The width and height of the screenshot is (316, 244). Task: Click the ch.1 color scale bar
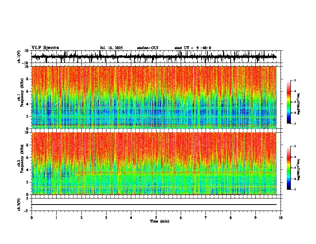[289, 102]
